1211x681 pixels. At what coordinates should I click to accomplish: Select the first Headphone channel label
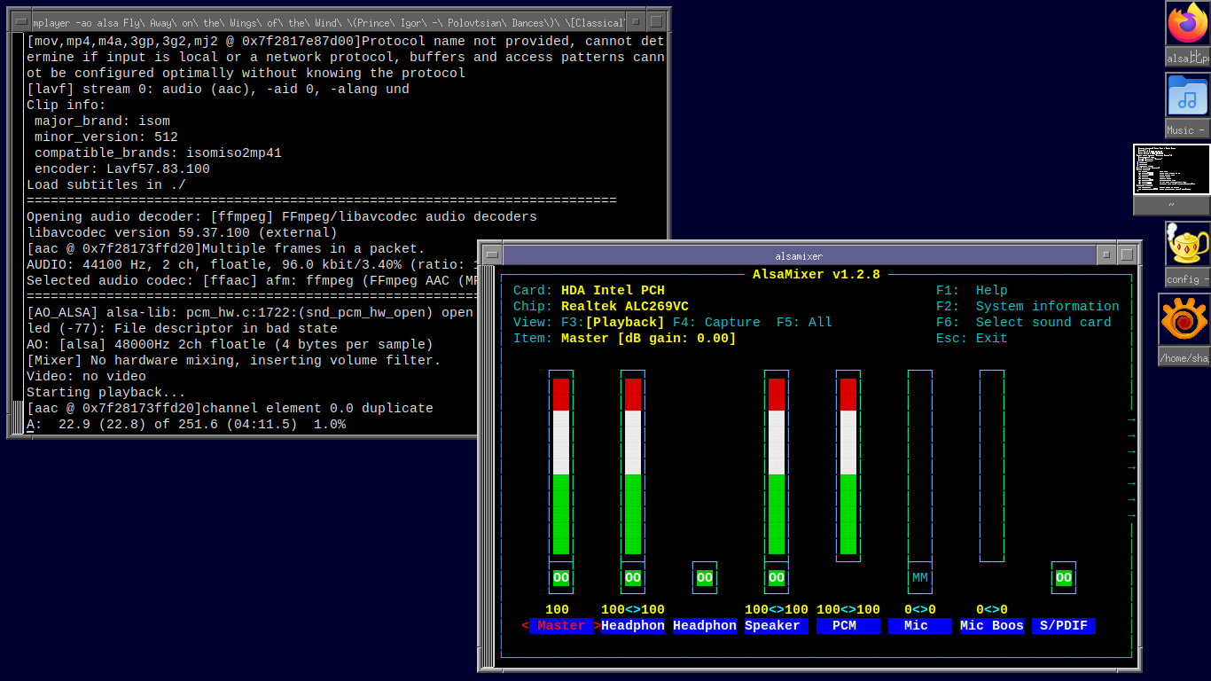[x=633, y=626]
